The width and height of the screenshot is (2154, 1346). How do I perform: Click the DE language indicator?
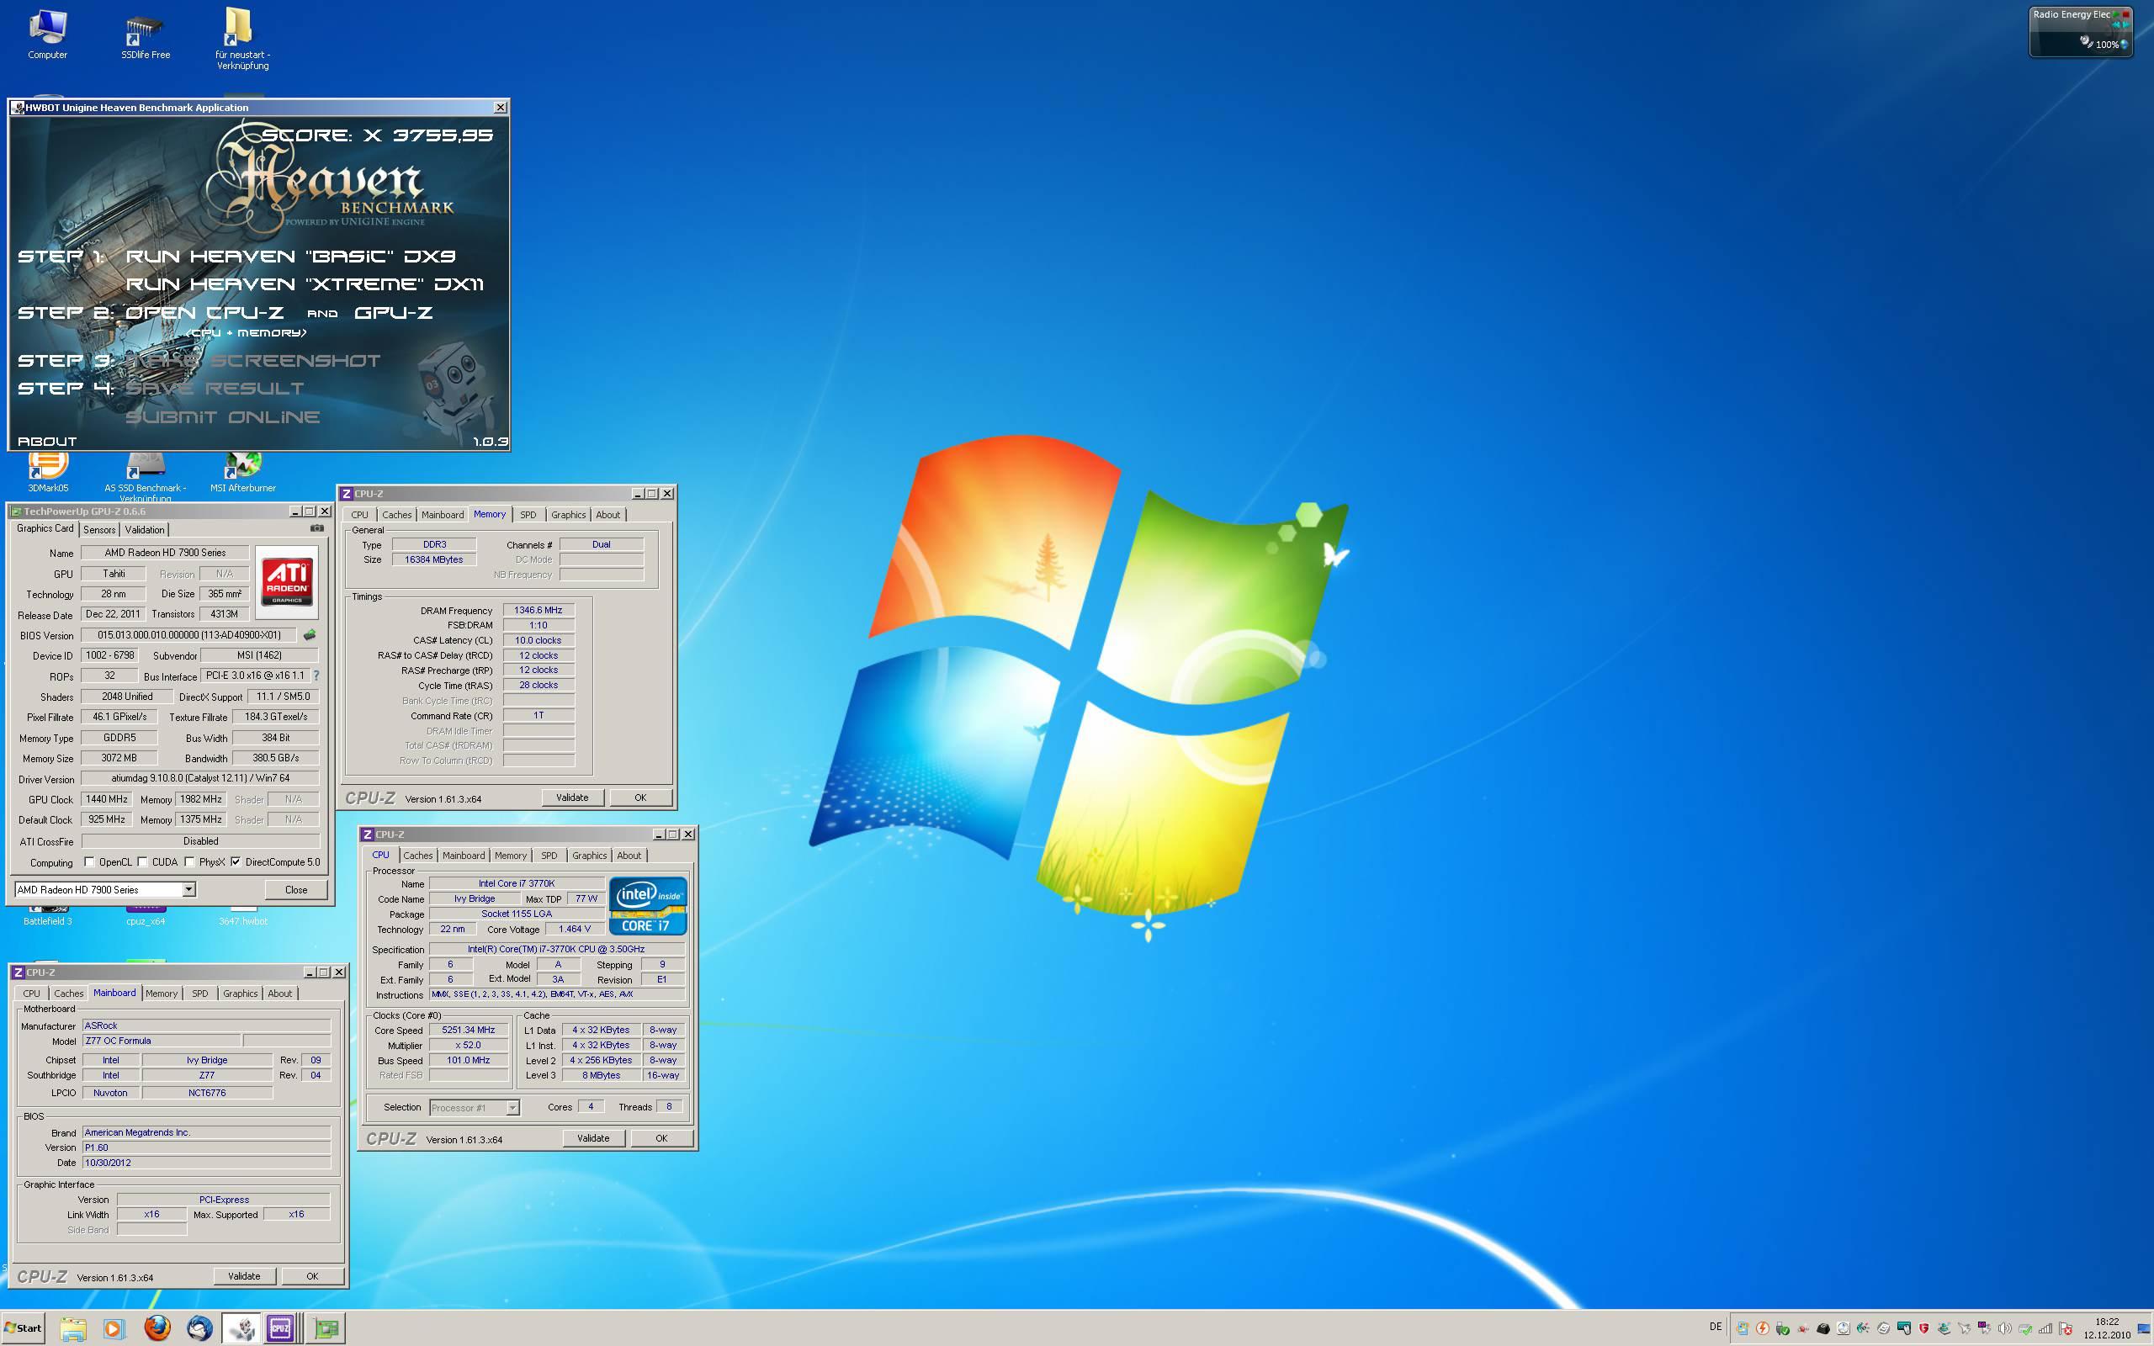[1716, 1327]
